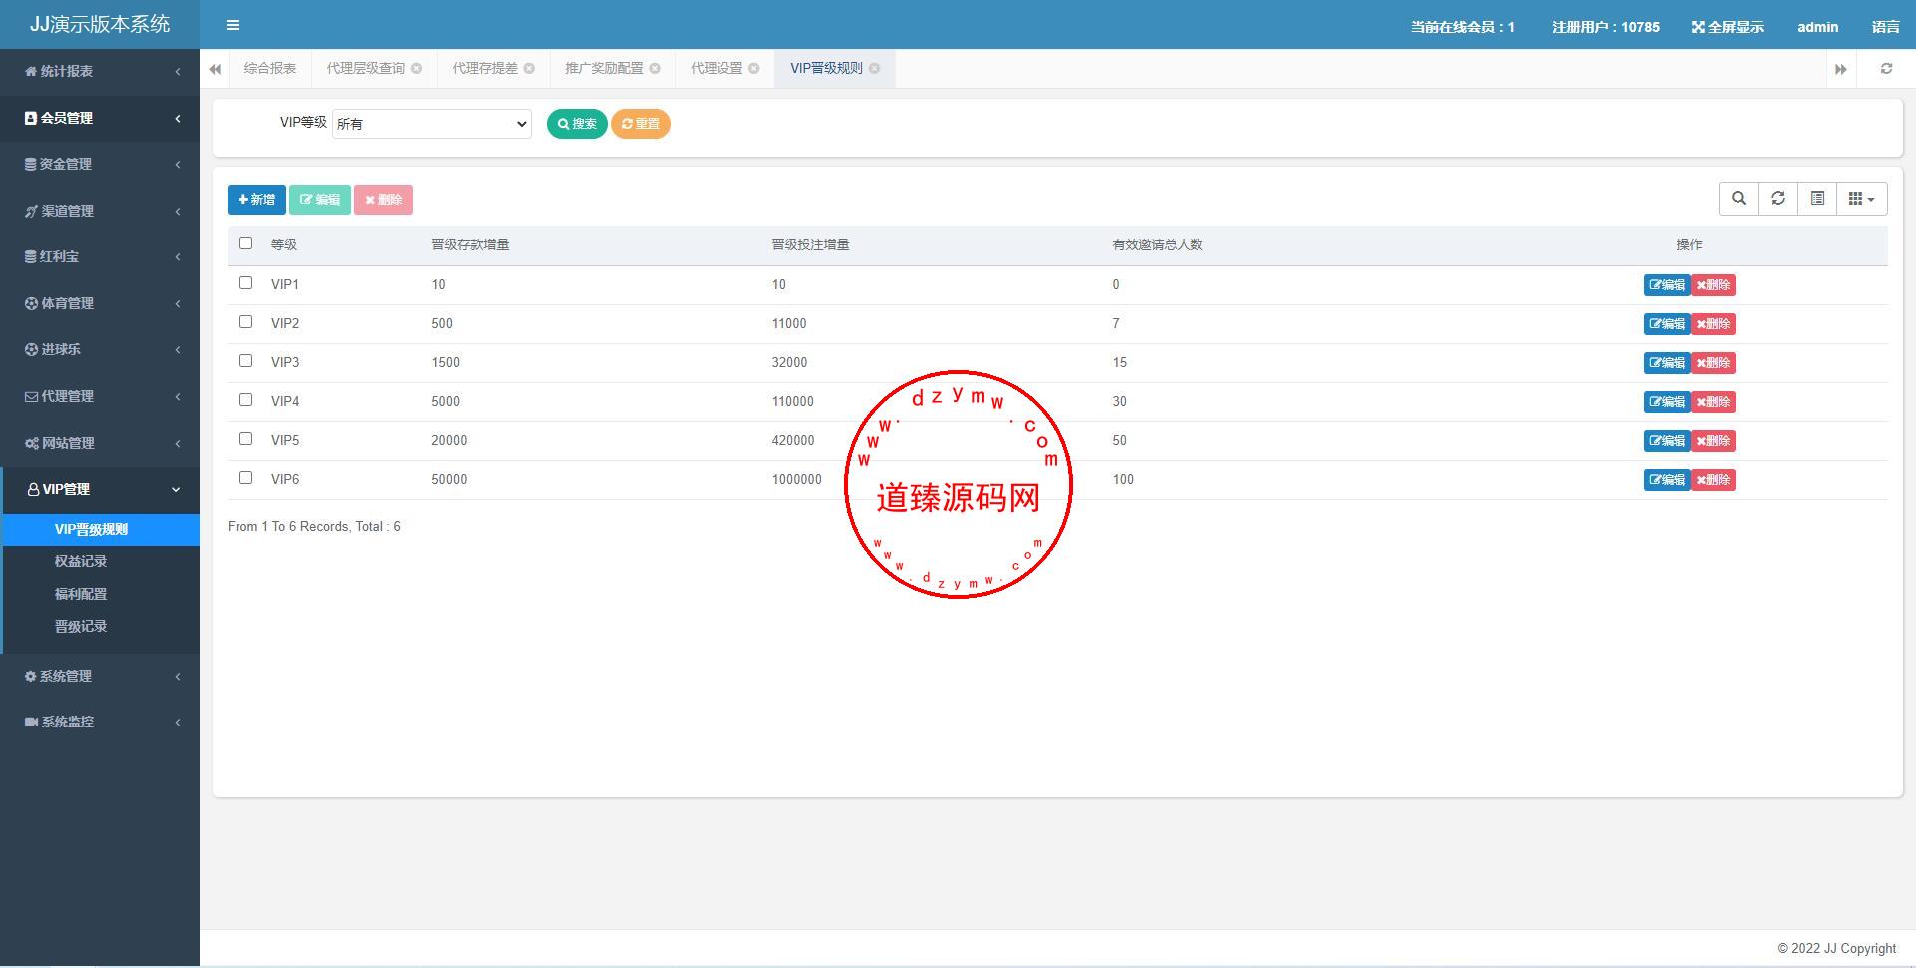Toggle the hamburger sidebar menu icon
The height and width of the screenshot is (968, 1916).
[233, 25]
